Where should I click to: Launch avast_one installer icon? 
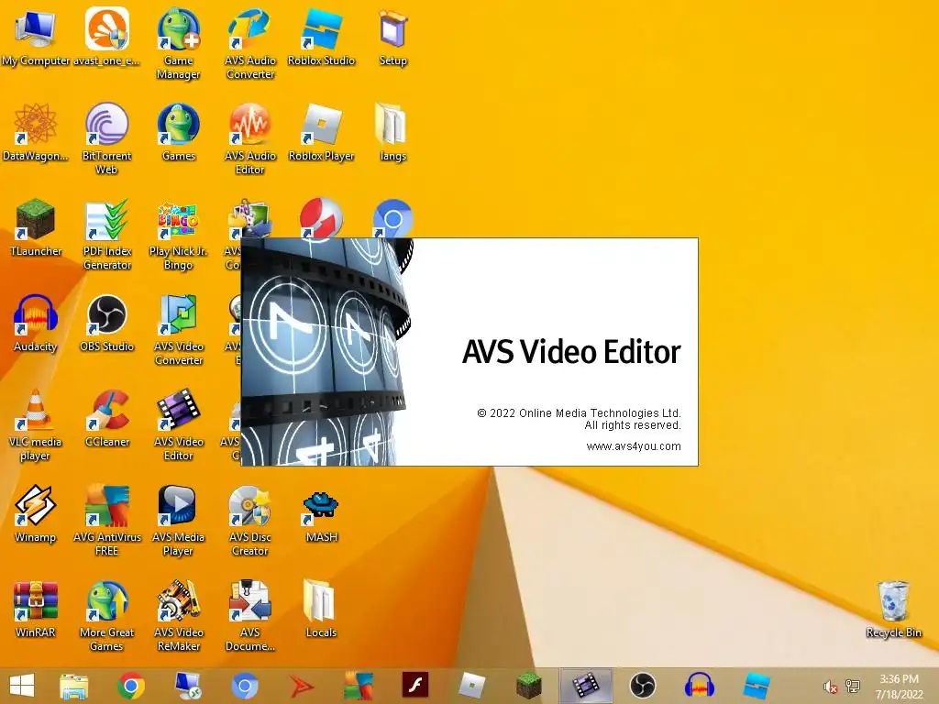(x=106, y=37)
